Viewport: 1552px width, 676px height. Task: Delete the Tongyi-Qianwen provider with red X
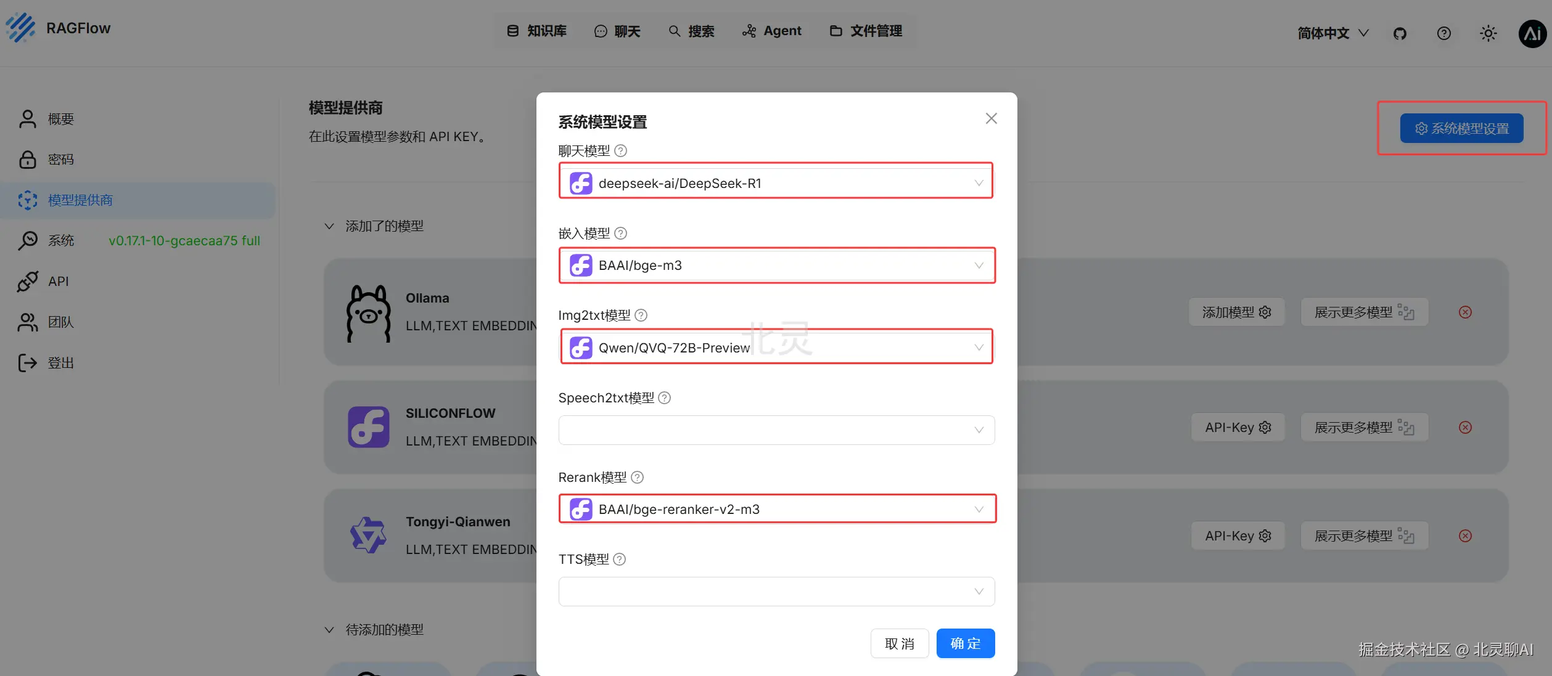click(1465, 536)
